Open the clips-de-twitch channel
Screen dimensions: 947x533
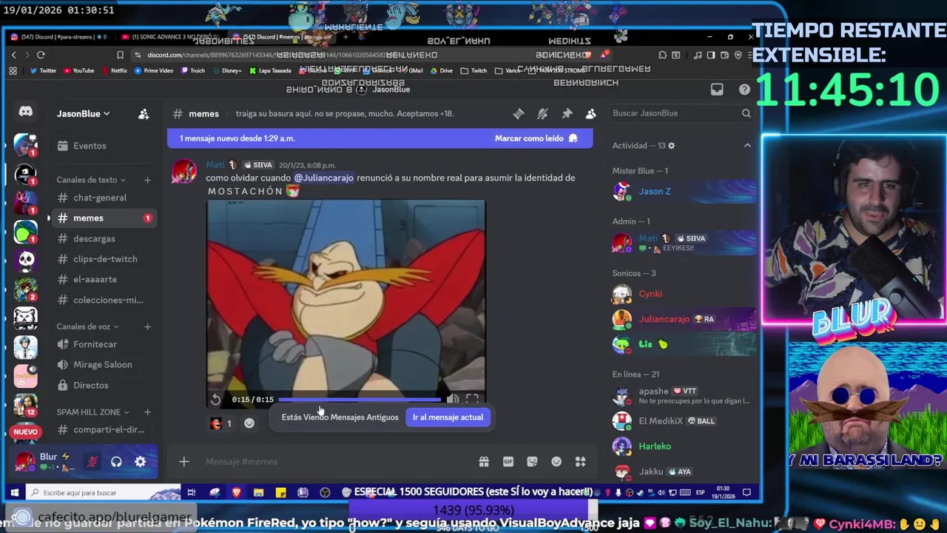[x=104, y=259]
